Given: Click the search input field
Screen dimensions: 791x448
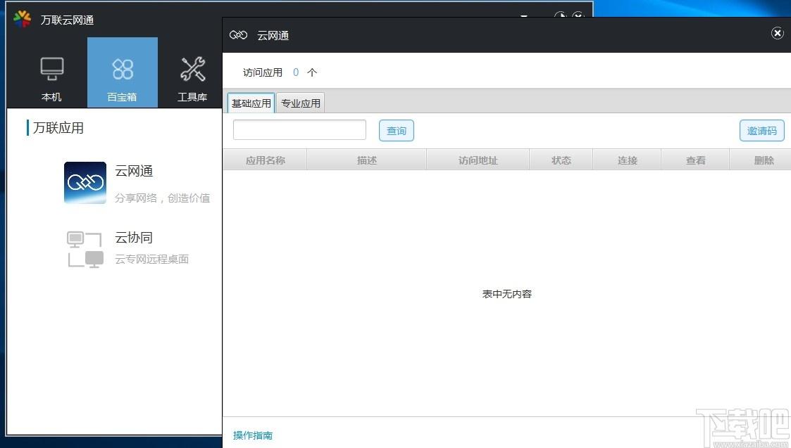Looking at the screenshot, I should (x=299, y=130).
